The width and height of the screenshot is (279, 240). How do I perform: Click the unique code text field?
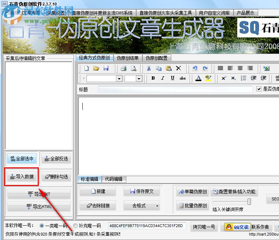pos(146,226)
